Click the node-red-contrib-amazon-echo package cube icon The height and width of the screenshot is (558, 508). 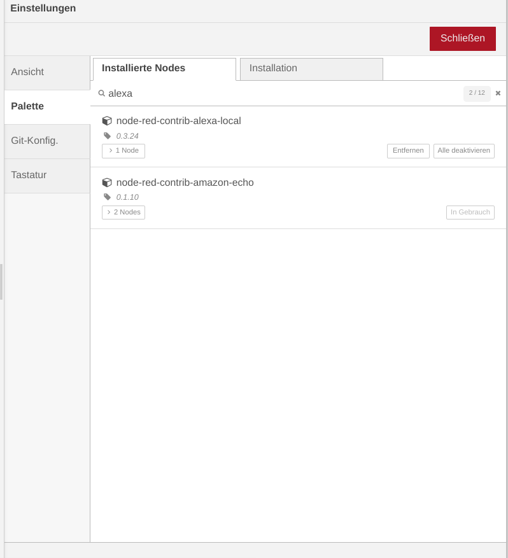[107, 183]
